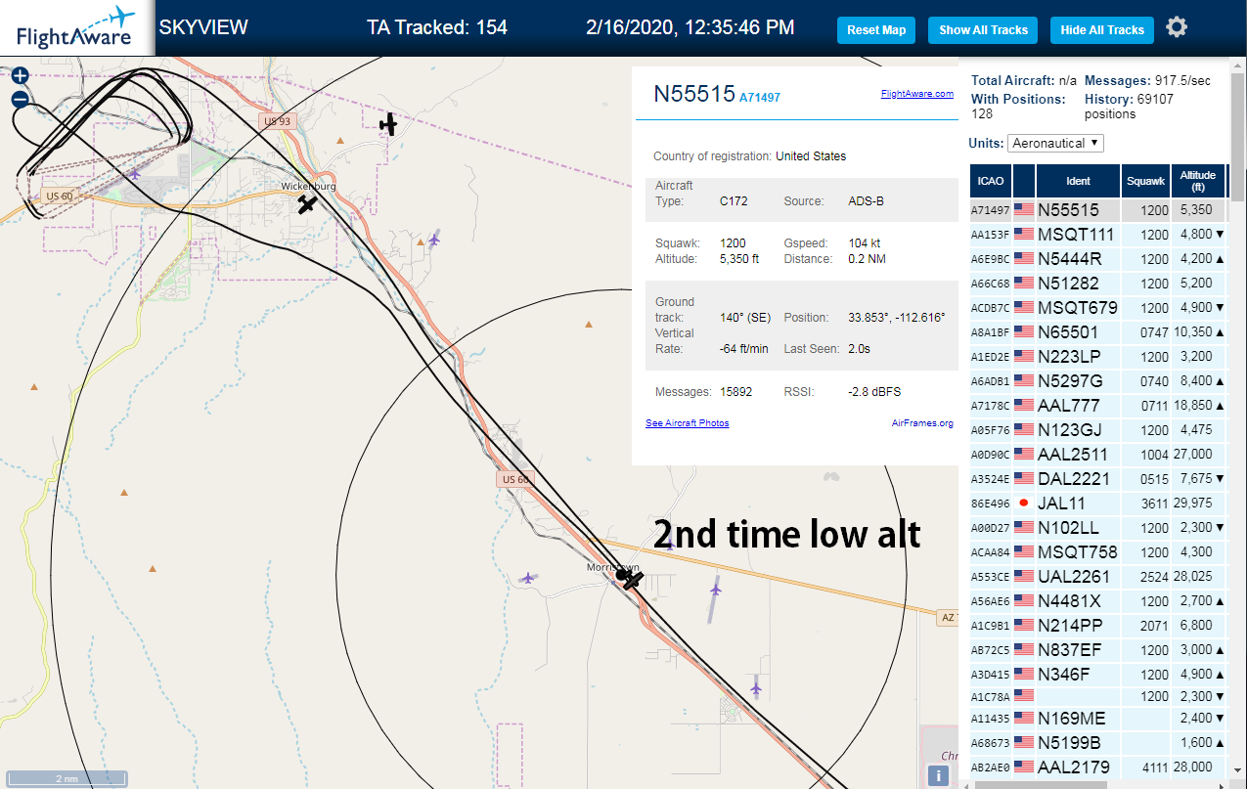Select N4481X row in aircraft table
This screenshot has width=1247, height=789.
pos(1097,600)
